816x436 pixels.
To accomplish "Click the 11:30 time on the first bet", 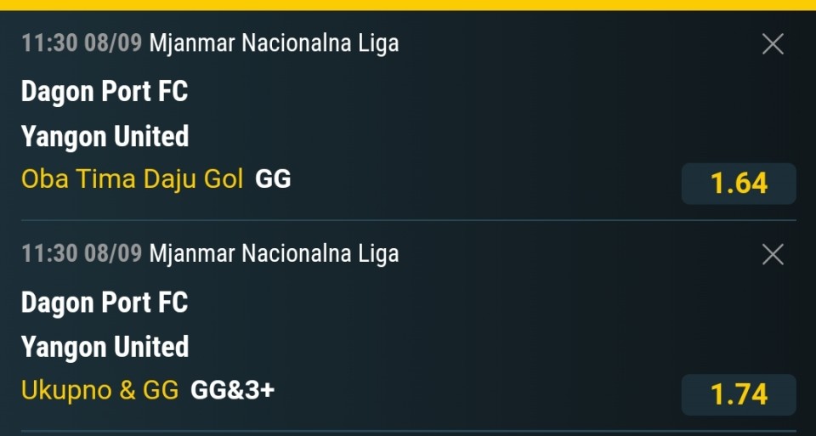I will (x=49, y=43).
